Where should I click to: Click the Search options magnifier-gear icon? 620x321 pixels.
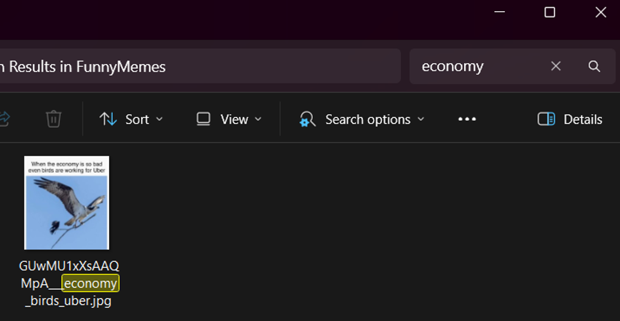307,119
